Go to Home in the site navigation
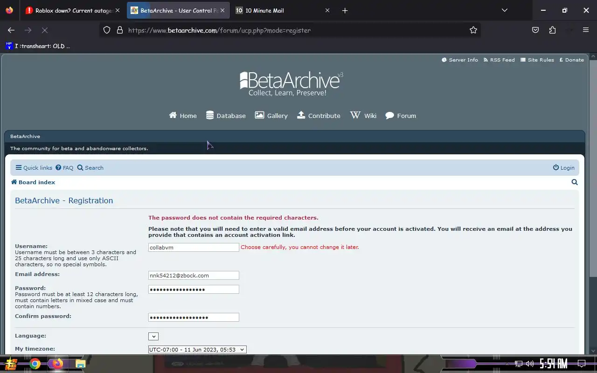Viewport: 597px width, 373px height. [x=183, y=116]
